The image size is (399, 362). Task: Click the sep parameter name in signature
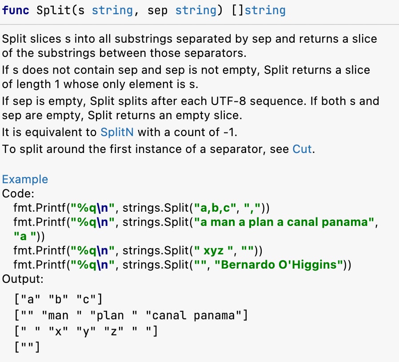[158, 11]
